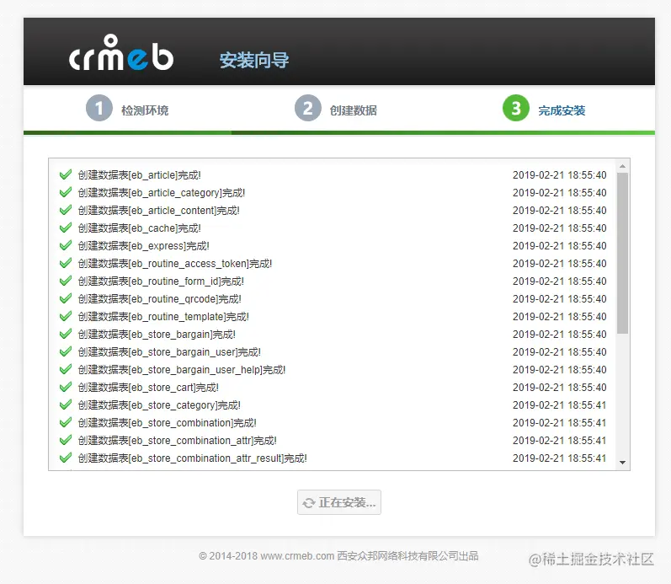Image resolution: width=671 pixels, height=584 pixels.
Task: Click checkmark beside eb_store_cart row
Action: (x=66, y=388)
